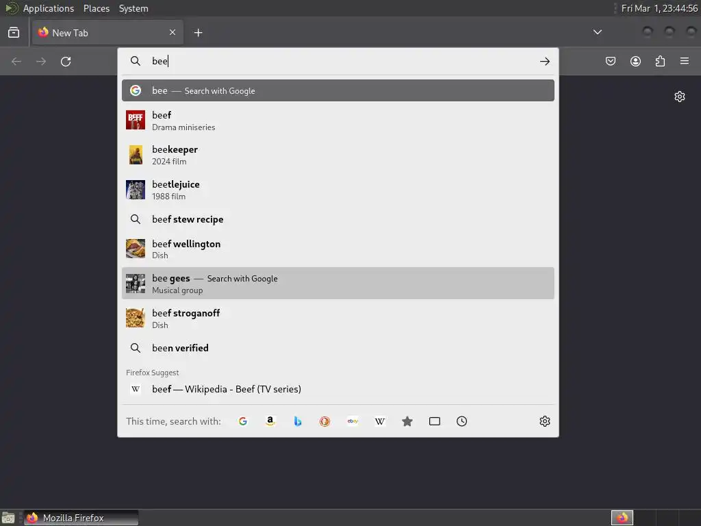
Task: Select 'beef stroganoff' Dish suggestion
Action: [338, 318]
